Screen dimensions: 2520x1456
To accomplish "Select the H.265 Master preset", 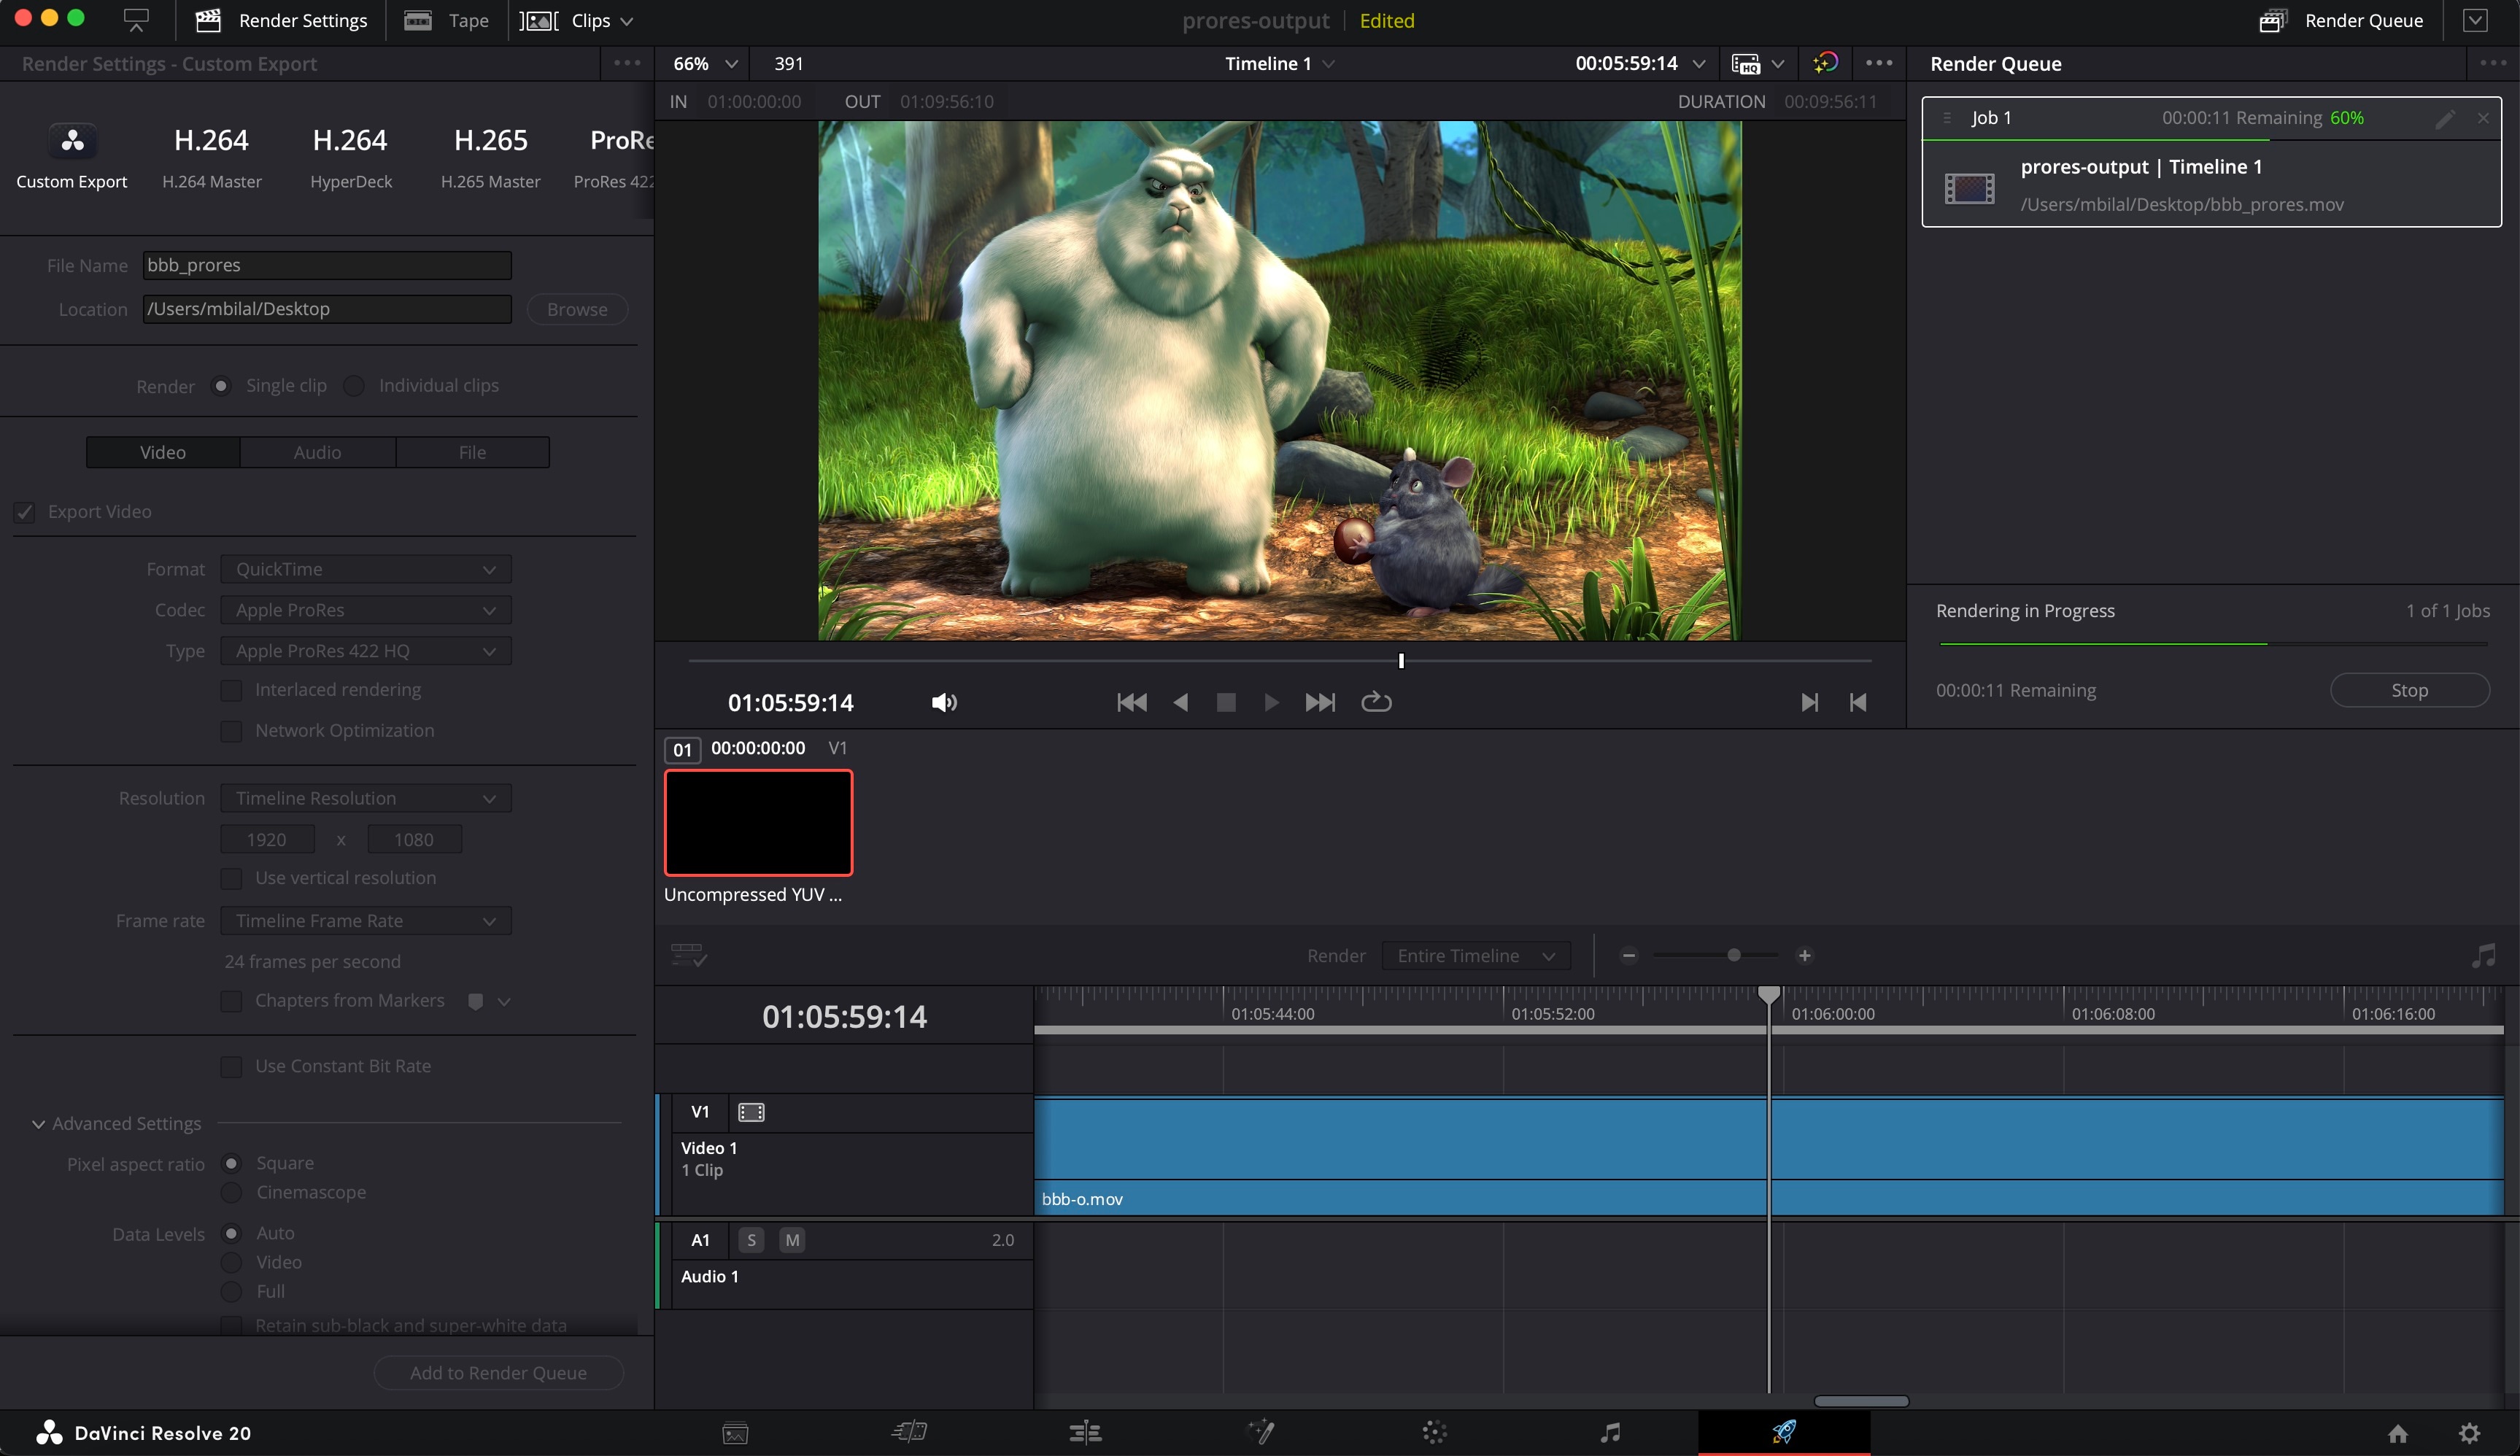I will coord(490,156).
